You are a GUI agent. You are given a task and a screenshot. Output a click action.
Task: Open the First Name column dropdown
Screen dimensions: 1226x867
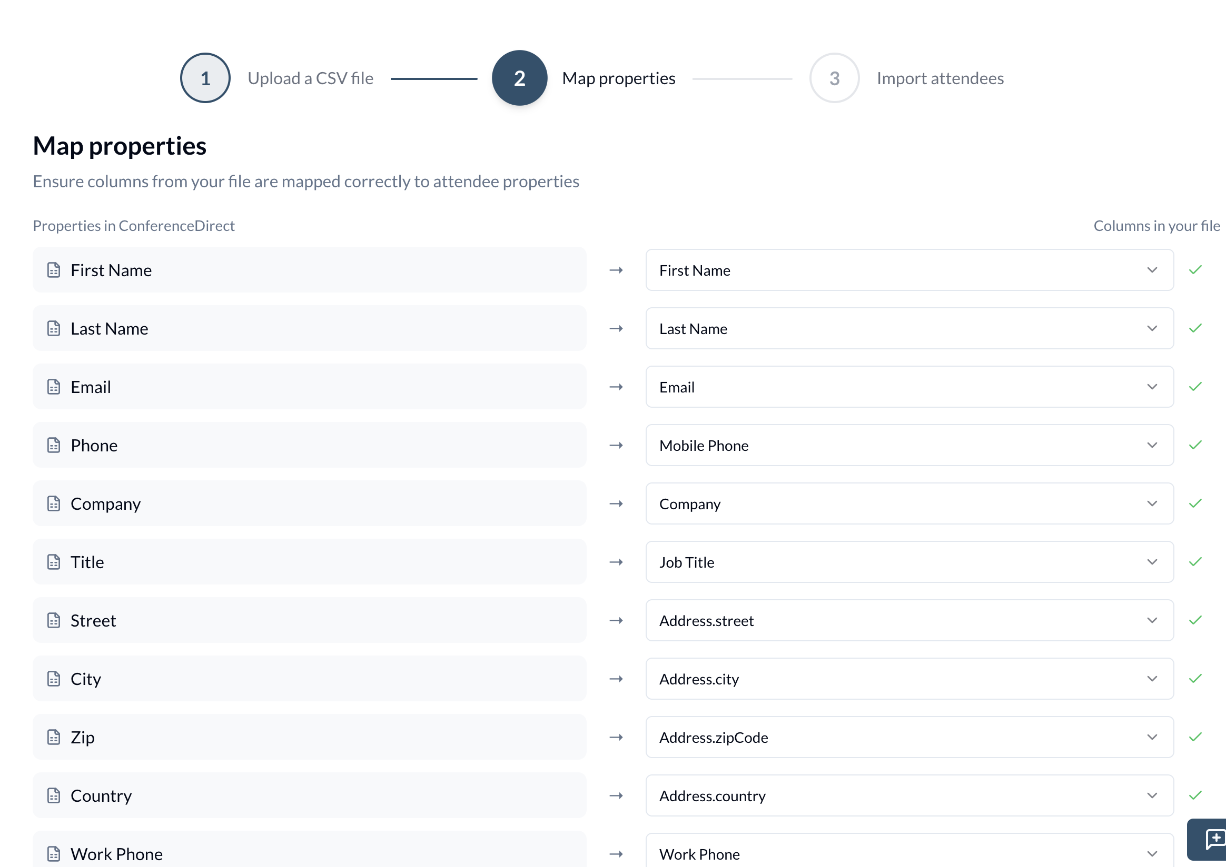point(909,270)
